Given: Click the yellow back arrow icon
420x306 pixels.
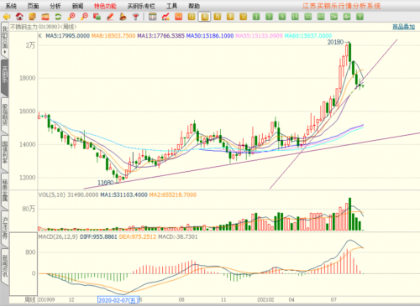Looking at the screenshot, I should click(x=7, y=17).
